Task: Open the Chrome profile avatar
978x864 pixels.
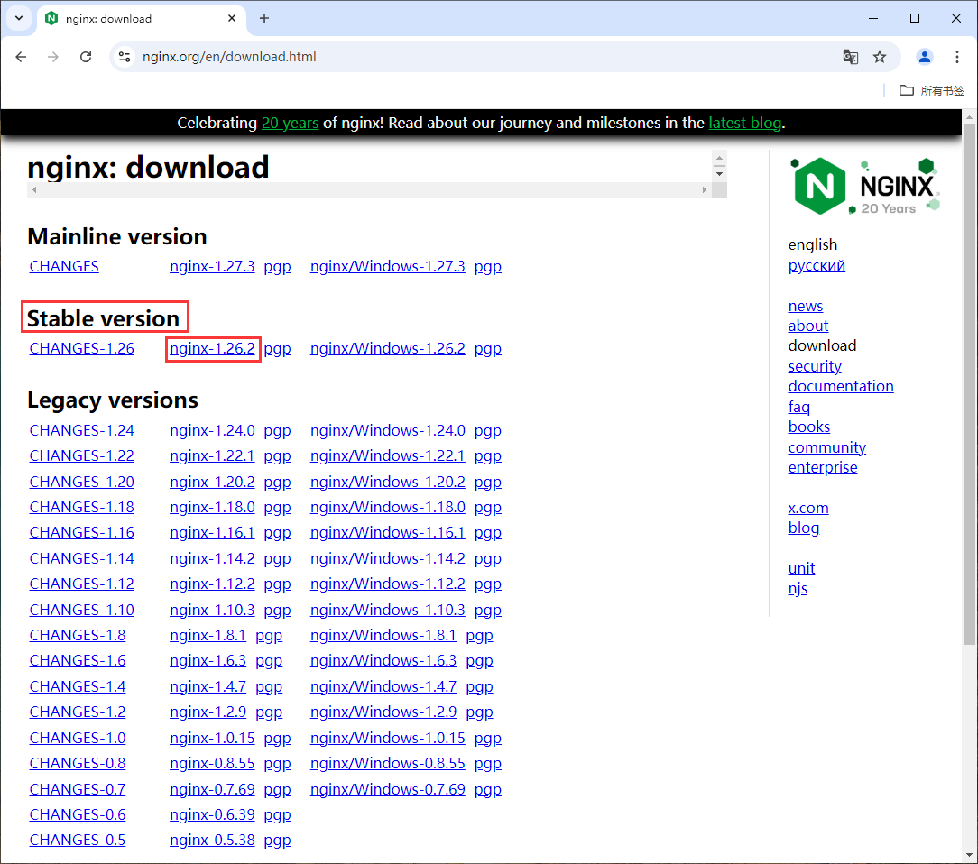Action: (x=925, y=57)
